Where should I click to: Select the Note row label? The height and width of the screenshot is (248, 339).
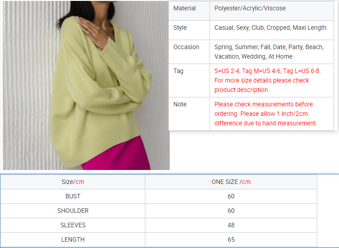180,104
